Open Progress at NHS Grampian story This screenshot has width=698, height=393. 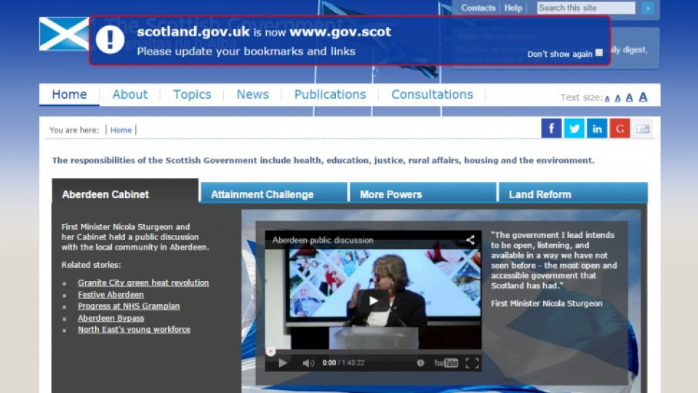129,306
